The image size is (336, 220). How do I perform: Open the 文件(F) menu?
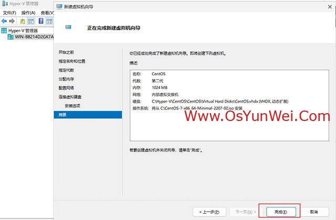tap(9, 13)
